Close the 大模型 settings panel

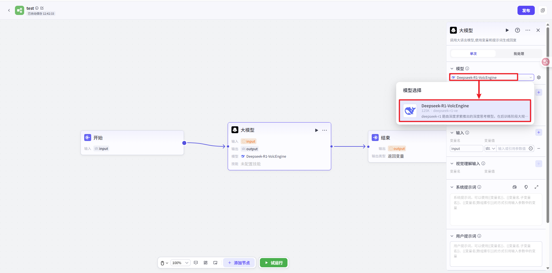coord(538,30)
